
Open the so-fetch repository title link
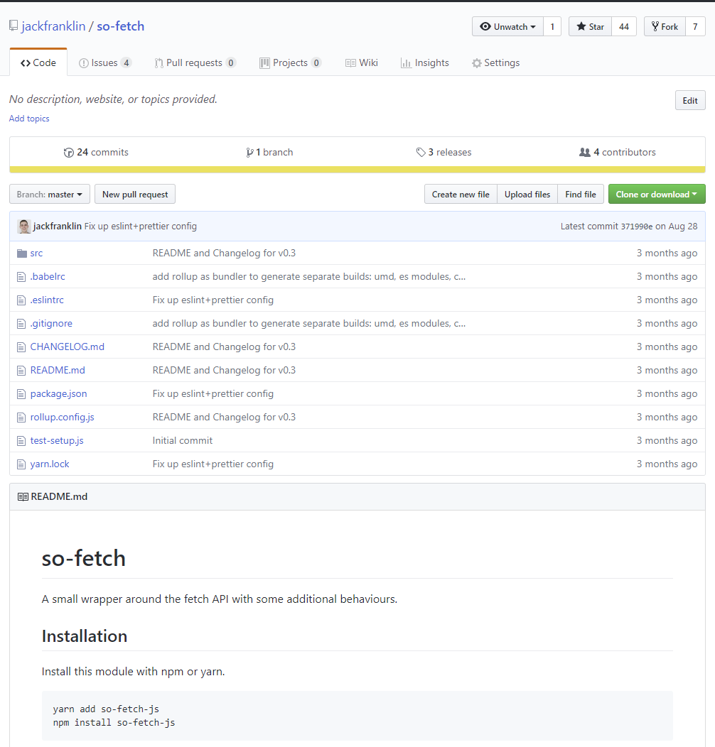(x=121, y=26)
